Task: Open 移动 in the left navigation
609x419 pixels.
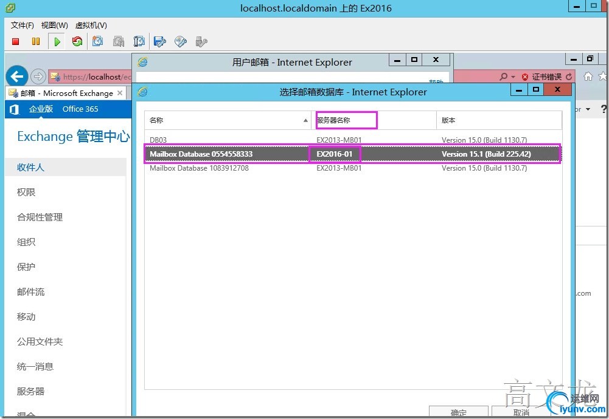Action: tap(26, 316)
